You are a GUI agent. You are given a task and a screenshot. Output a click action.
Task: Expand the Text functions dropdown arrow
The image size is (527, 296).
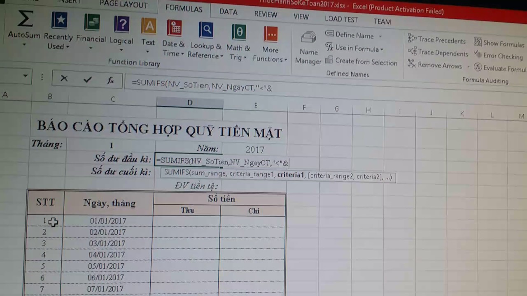pos(148,52)
